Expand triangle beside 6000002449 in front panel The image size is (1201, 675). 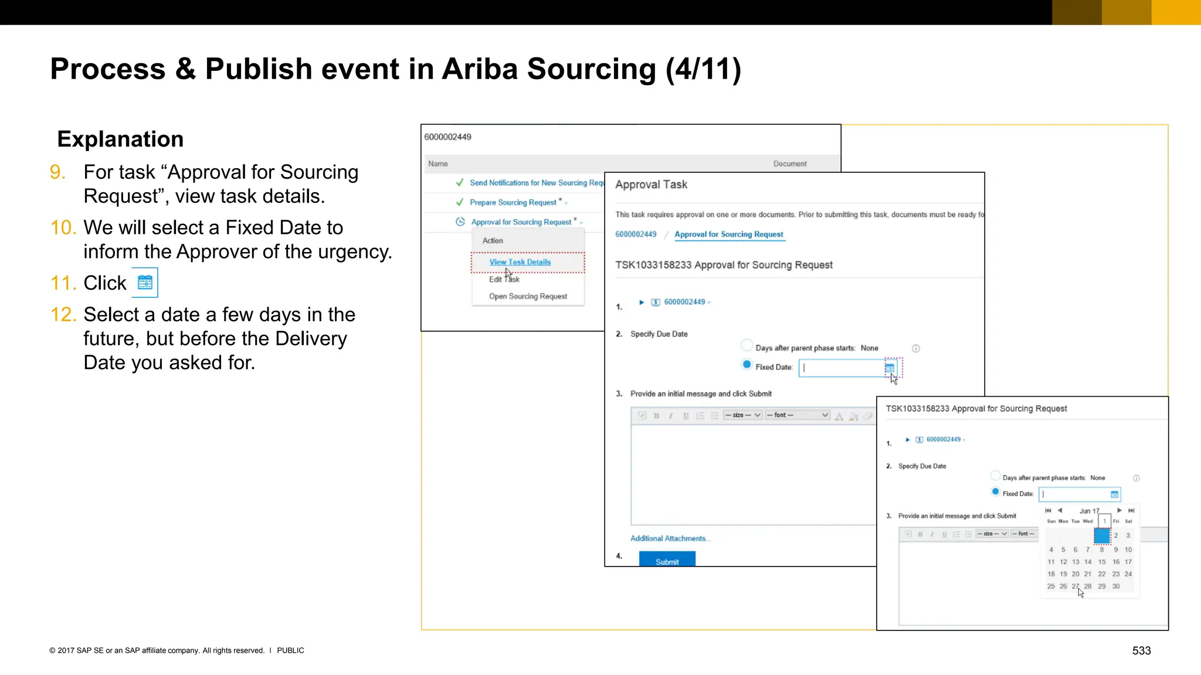point(908,439)
